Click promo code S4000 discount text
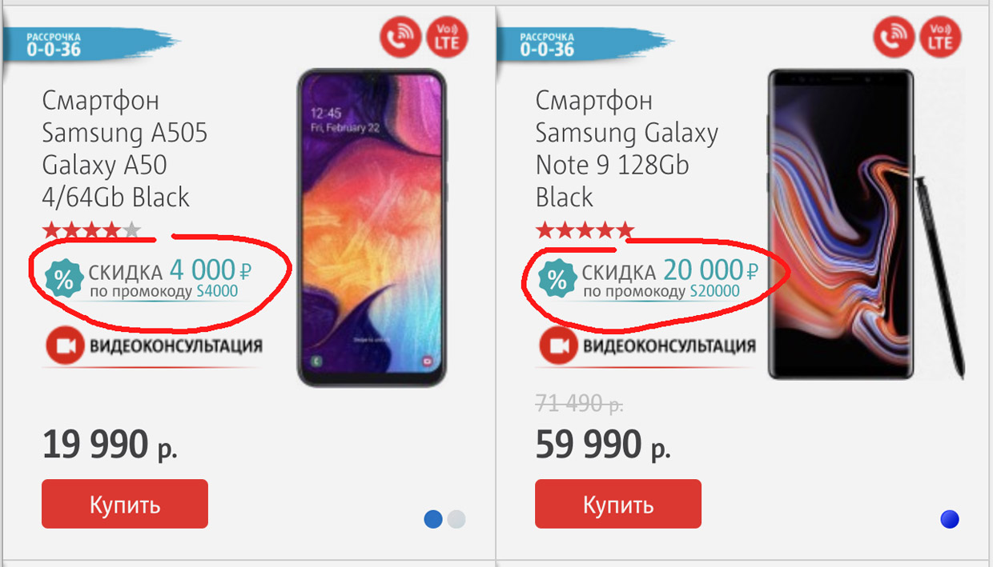 pyautogui.click(x=163, y=292)
